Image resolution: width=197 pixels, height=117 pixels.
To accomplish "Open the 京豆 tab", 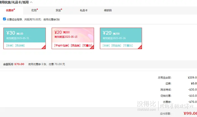I will (x=58, y=10).
